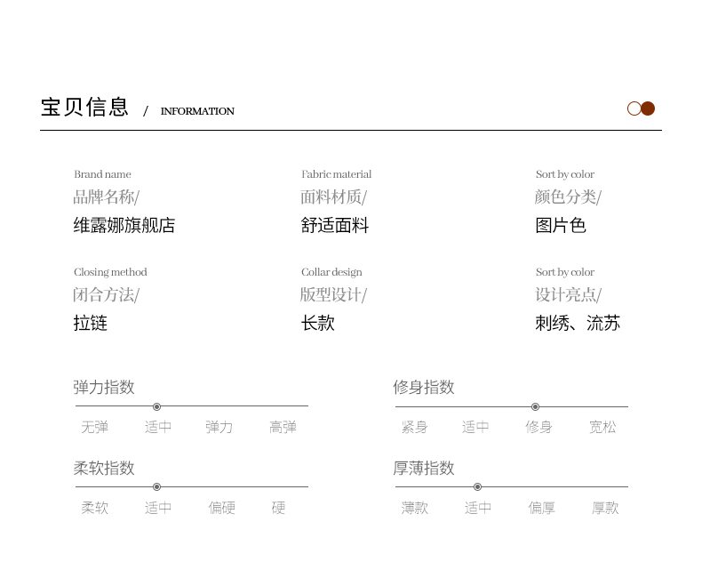The height and width of the screenshot is (586, 702).
Task: Click 适中 under 弹力指数
Action: tap(157, 427)
